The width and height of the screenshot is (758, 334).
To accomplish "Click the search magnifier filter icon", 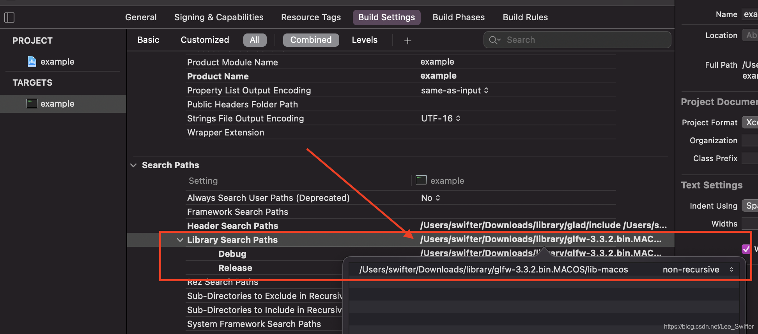I will click(x=494, y=40).
